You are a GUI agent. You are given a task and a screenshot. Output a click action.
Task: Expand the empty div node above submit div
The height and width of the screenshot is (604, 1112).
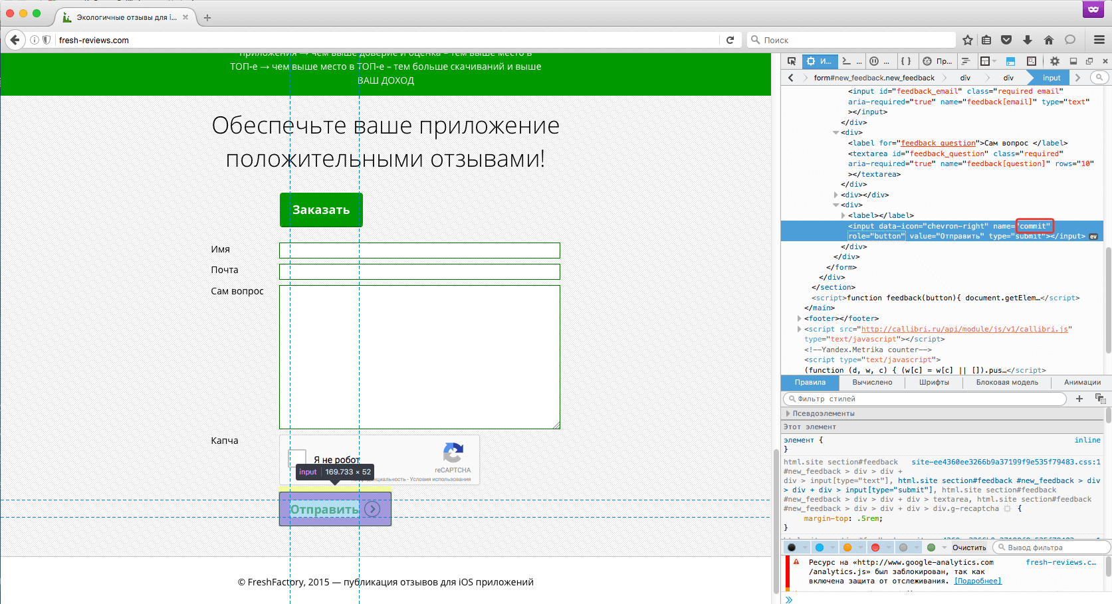click(x=835, y=195)
